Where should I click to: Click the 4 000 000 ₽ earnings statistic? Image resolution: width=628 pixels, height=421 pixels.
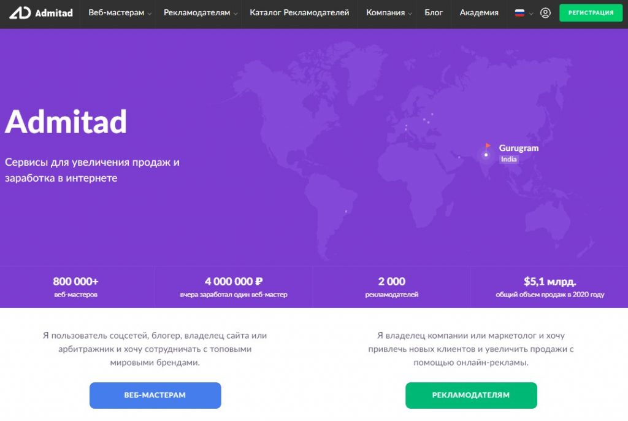(x=234, y=287)
